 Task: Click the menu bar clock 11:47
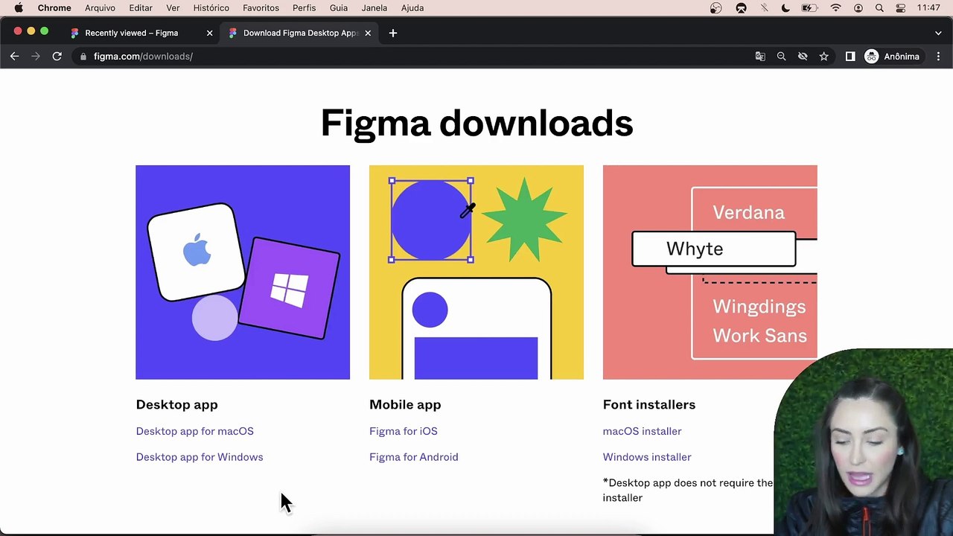click(x=928, y=8)
